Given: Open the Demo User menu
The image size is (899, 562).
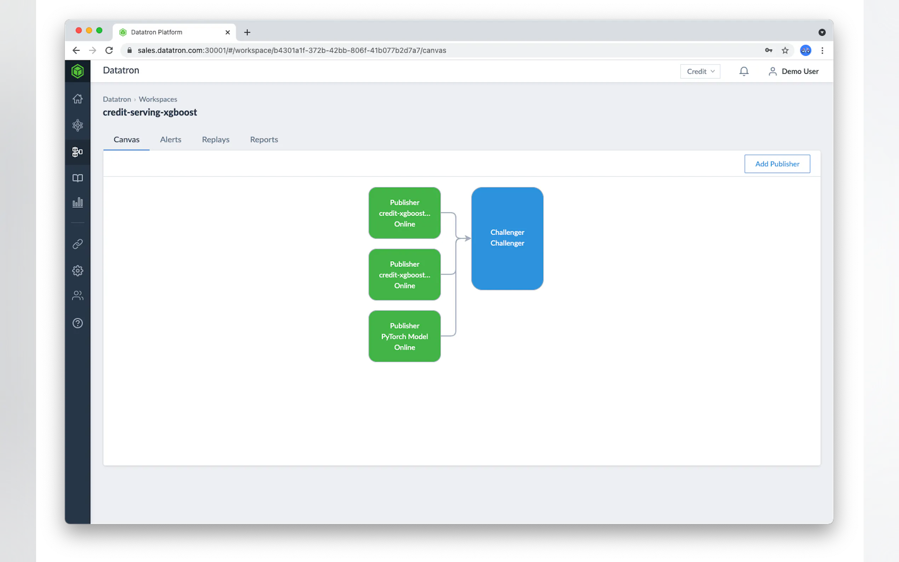Looking at the screenshot, I should pyautogui.click(x=793, y=71).
